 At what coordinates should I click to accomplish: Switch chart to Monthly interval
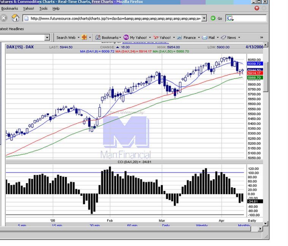[x=244, y=225]
